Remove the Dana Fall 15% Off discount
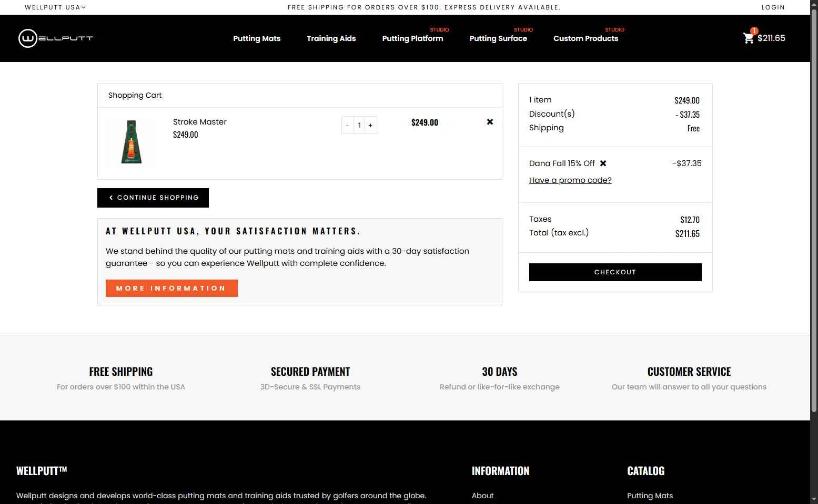 [603, 163]
